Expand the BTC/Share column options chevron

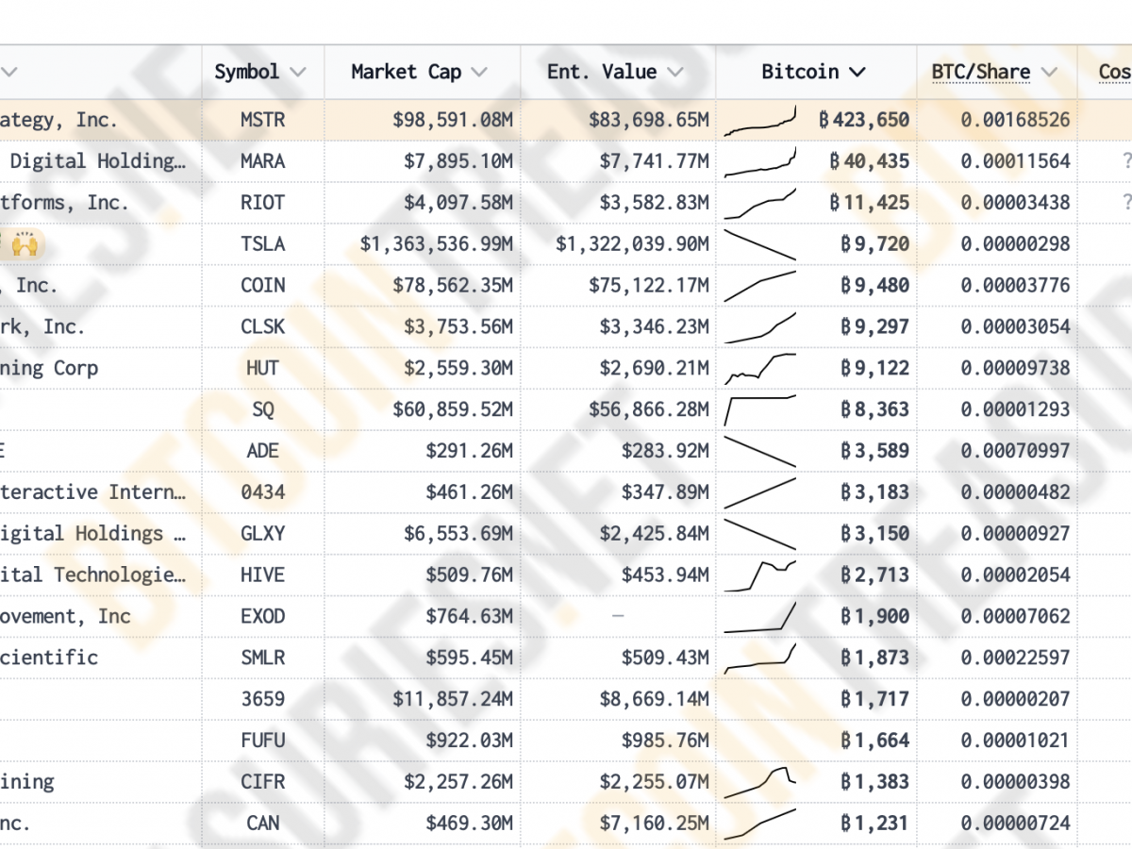[x=1048, y=71]
